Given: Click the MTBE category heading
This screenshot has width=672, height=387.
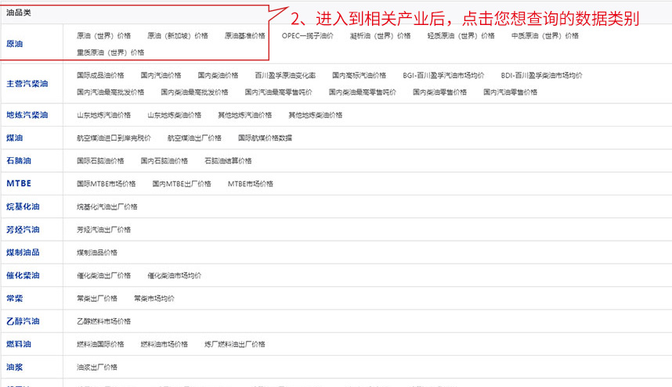Looking at the screenshot, I should [19, 184].
